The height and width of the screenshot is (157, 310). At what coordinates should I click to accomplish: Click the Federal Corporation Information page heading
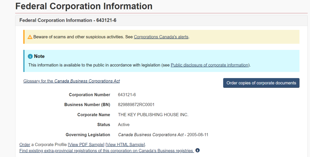pyautogui.click(x=84, y=6)
